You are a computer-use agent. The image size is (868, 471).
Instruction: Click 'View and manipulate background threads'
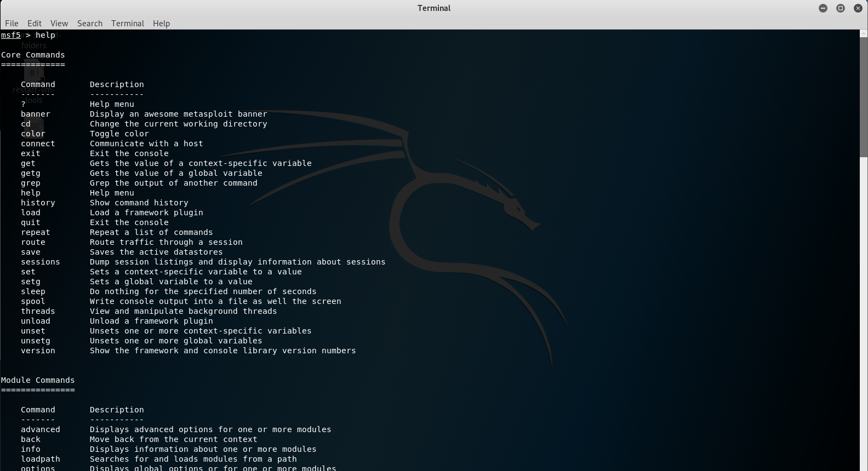tap(184, 311)
